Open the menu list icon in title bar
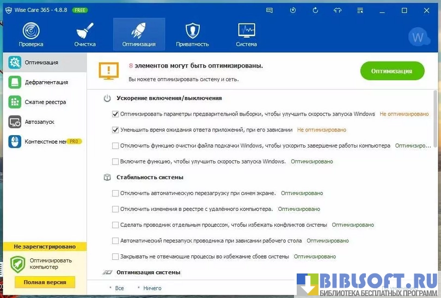Screen dimensions: 441x298 pos(360,10)
